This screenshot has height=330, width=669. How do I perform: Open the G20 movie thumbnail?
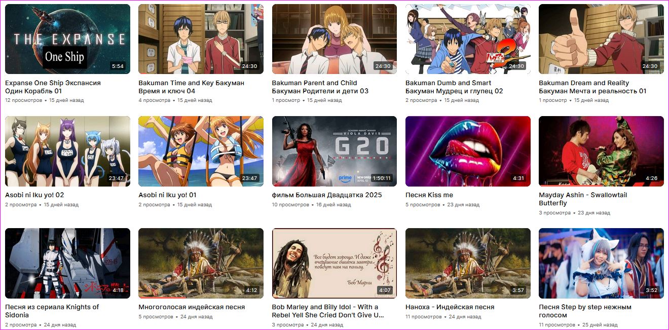point(334,151)
